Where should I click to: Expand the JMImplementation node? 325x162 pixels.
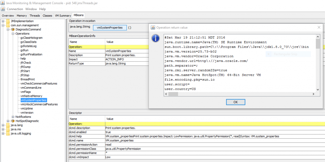(x=3, y=21)
